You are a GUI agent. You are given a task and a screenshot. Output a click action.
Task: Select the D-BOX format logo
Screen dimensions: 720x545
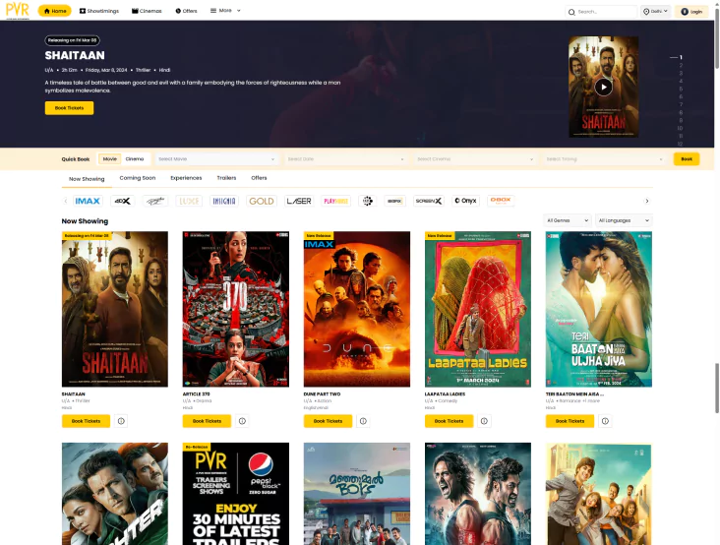(x=501, y=201)
